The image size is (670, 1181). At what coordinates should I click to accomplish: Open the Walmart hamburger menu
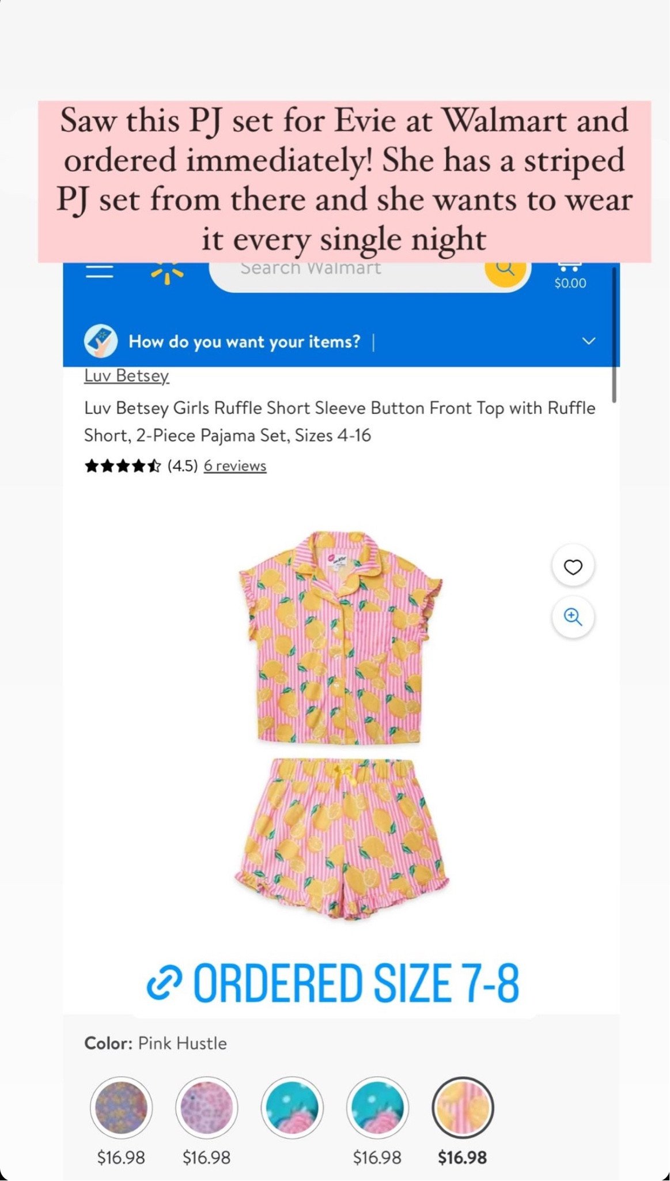tap(99, 271)
